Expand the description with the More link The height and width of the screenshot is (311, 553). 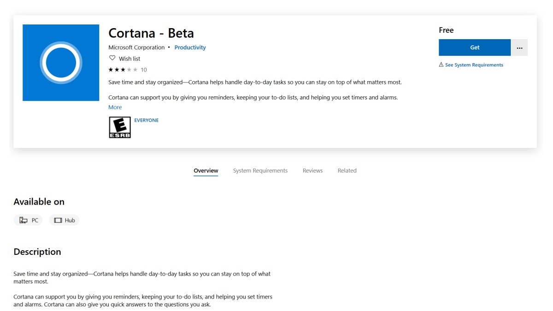pos(115,107)
